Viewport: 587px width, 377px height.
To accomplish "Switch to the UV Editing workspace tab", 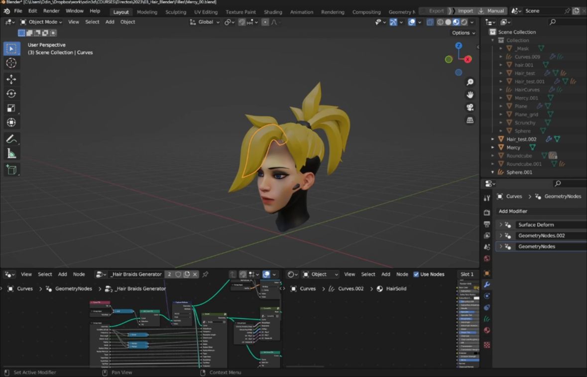I will click(x=206, y=12).
